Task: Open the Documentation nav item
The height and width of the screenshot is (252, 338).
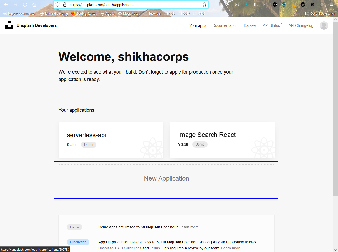Action: [x=225, y=25]
